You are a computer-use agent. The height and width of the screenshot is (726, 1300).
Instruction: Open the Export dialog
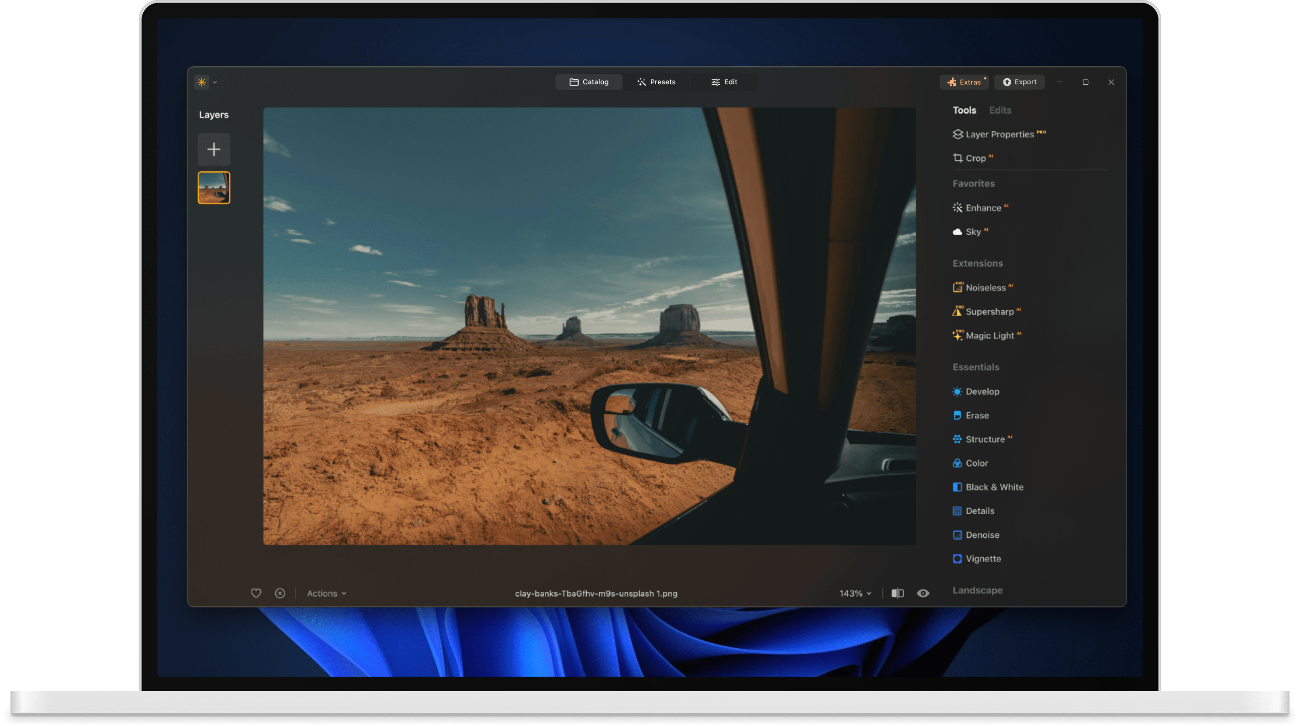pos(1020,82)
